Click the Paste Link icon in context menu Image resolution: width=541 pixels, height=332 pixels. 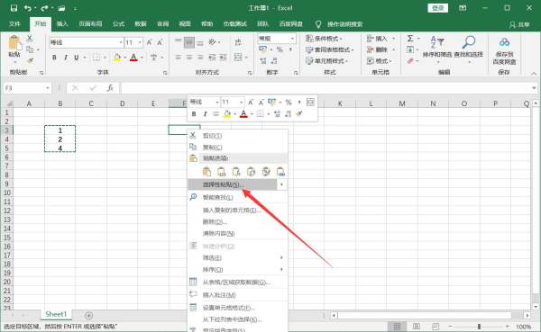pos(280,172)
